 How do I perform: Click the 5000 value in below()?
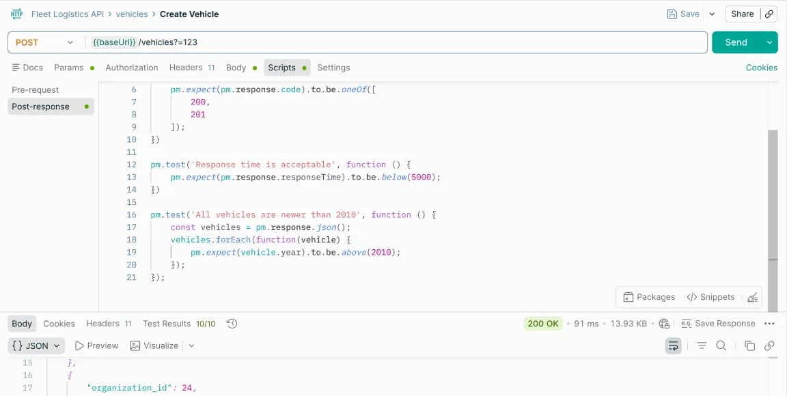click(421, 177)
